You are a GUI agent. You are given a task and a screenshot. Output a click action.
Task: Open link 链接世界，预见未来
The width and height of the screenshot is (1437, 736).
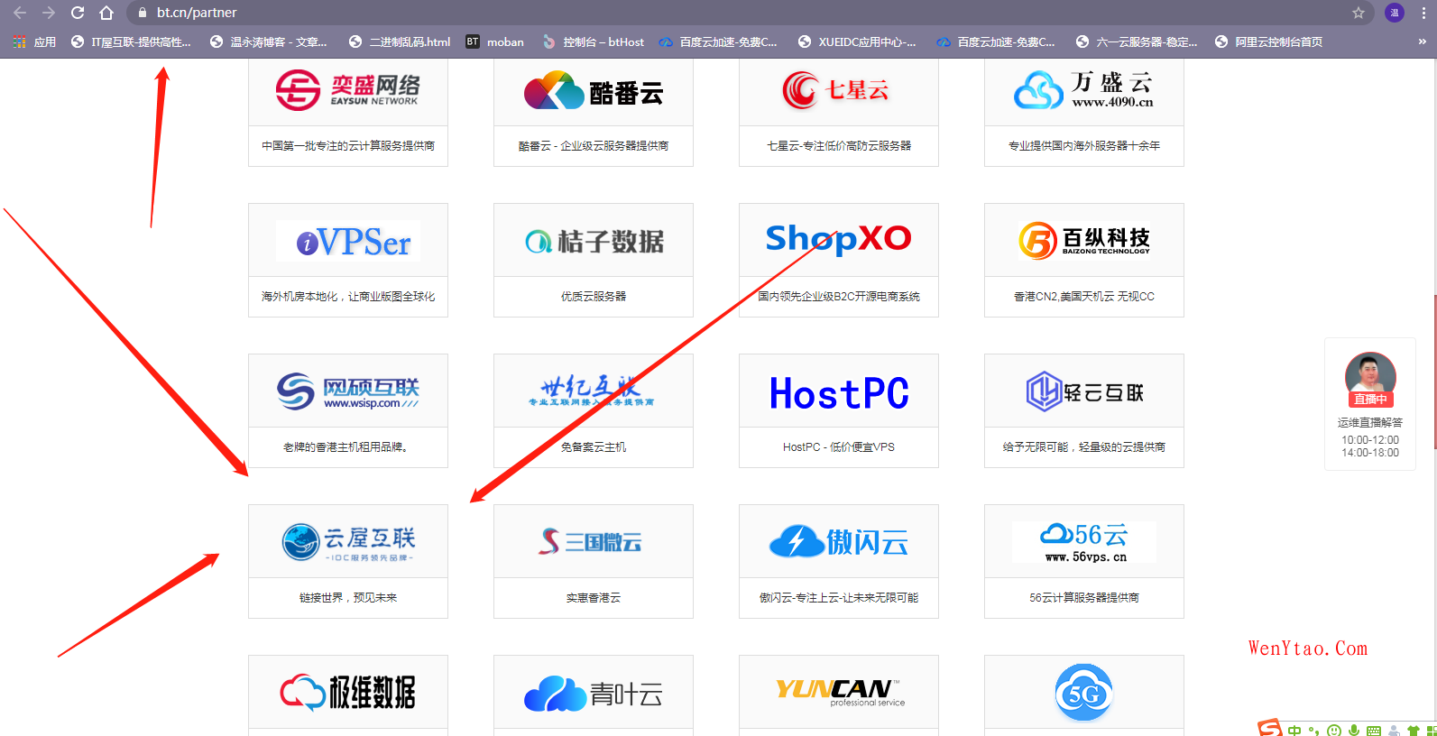[348, 598]
